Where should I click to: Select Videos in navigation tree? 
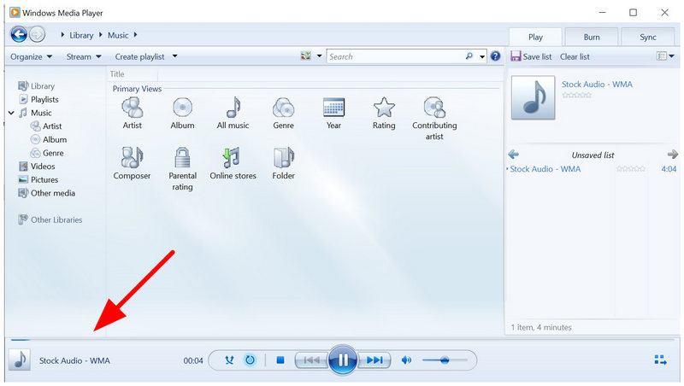[x=43, y=167]
